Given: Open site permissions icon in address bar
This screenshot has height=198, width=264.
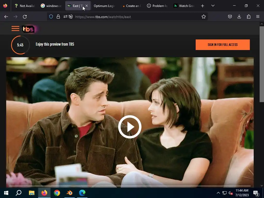Looking at the screenshot, I should (65, 16).
